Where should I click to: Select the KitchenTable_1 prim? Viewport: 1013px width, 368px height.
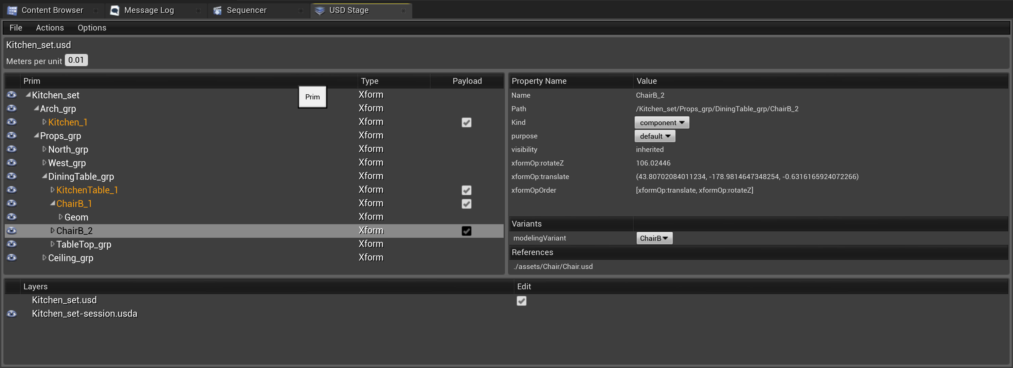pos(87,190)
